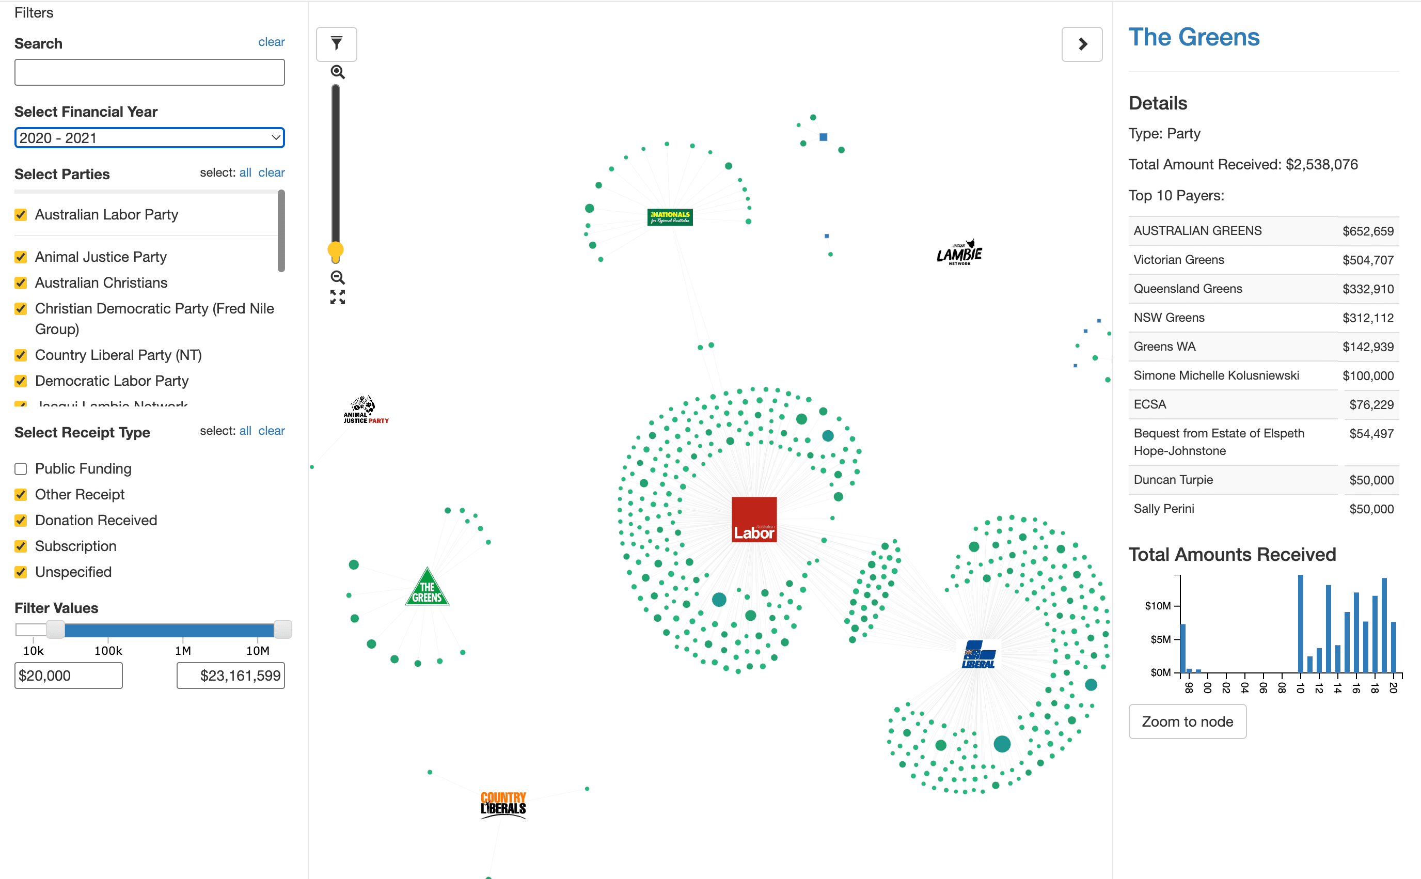Select the Animal Justice Party logo node
This screenshot has height=879, width=1421.
coord(366,410)
